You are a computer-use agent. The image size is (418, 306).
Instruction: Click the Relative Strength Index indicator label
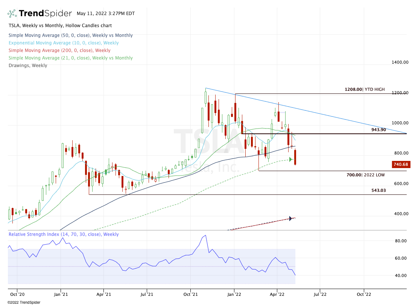pyautogui.click(x=64, y=234)
